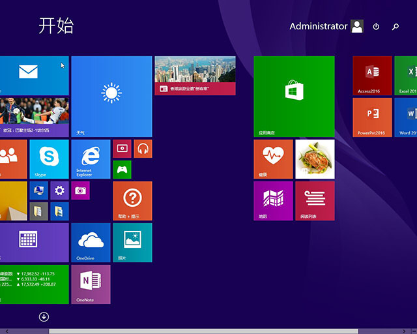Screen dimensions: 417x334
Task: Click the scrollbar right arrow
Action: click(x=404, y=331)
